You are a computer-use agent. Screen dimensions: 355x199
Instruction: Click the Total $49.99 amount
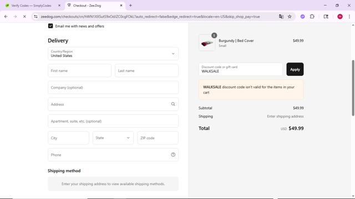[296, 128]
